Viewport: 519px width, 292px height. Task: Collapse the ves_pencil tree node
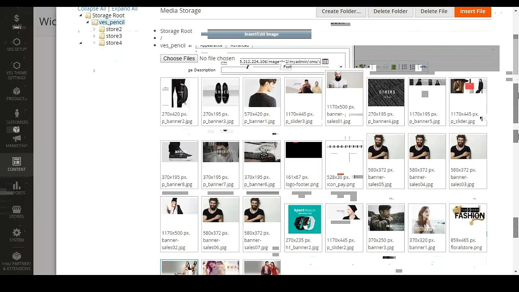tap(88, 22)
